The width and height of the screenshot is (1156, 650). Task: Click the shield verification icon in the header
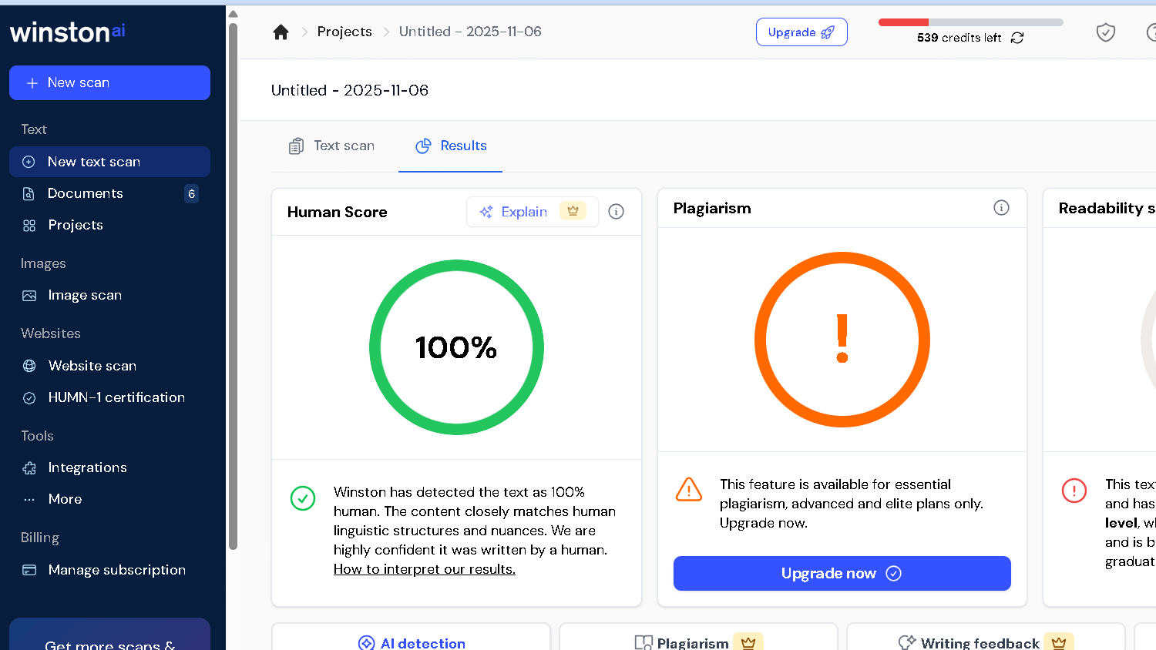[1105, 32]
